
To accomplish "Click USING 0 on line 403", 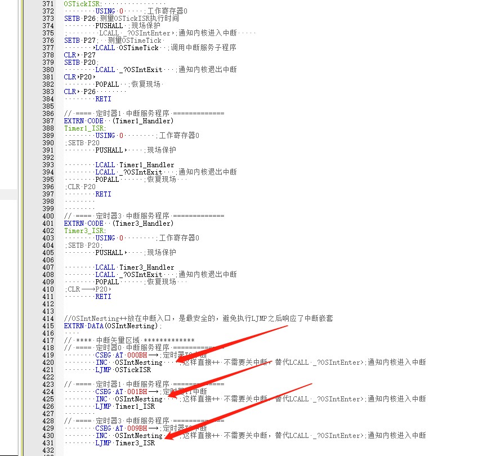I will pos(109,238).
